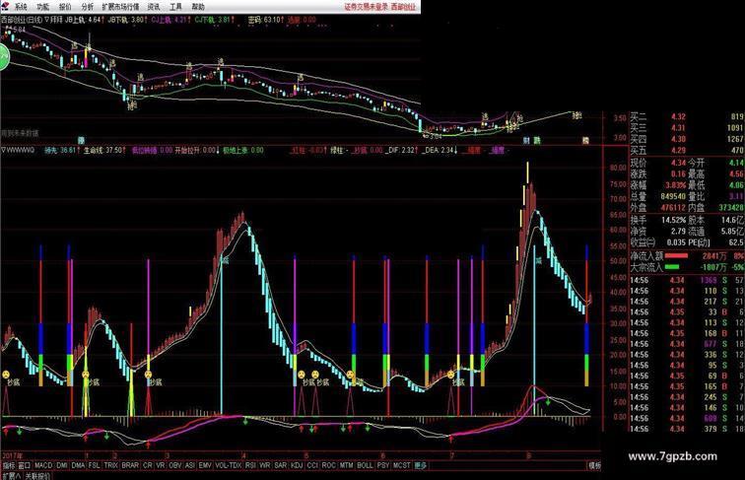Open the 资讯 menu
745x480 pixels.
154,7
